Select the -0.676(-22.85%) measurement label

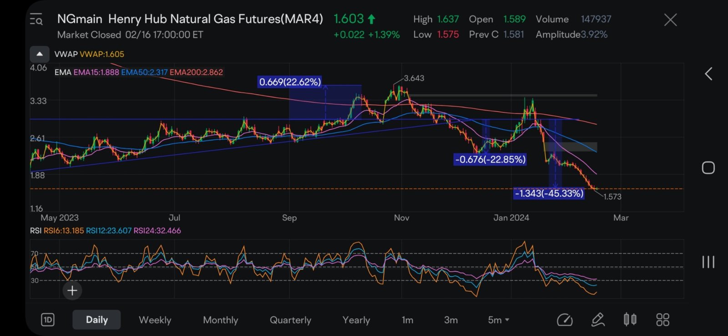490,159
